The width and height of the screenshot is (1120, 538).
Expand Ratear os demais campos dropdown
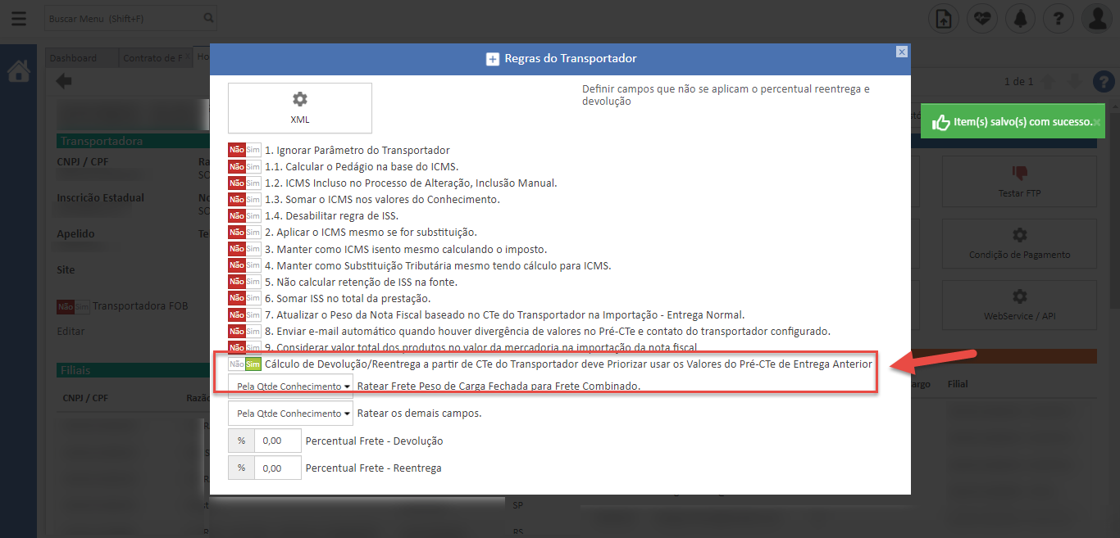point(290,414)
